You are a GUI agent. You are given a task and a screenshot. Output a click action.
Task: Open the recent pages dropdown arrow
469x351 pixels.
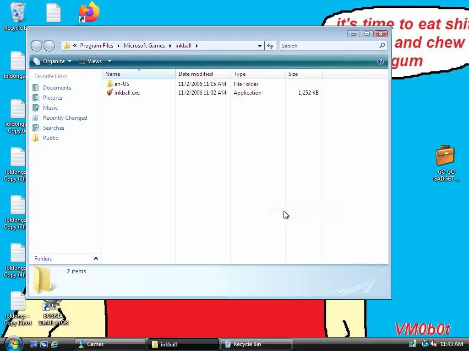(58, 46)
